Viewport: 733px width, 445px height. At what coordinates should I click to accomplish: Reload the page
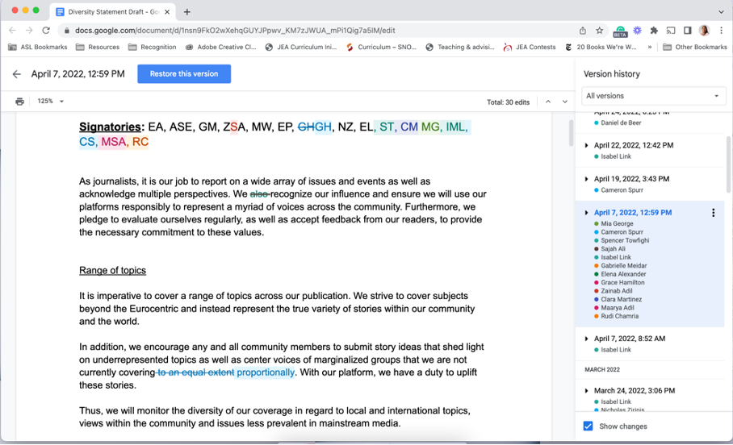click(46, 31)
